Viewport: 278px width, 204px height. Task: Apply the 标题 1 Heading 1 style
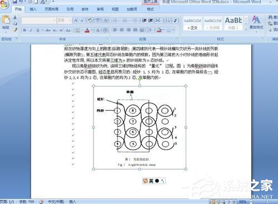234,24
